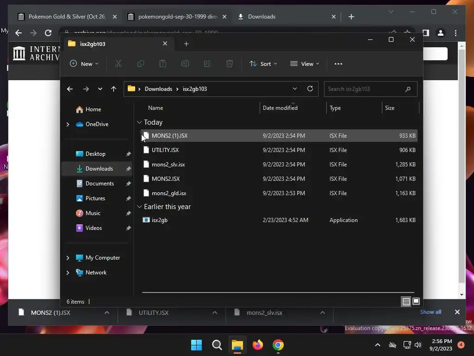Expand Network in navigation pane
Image resolution: width=474 pixels, height=356 pixels.
(68, 273)
